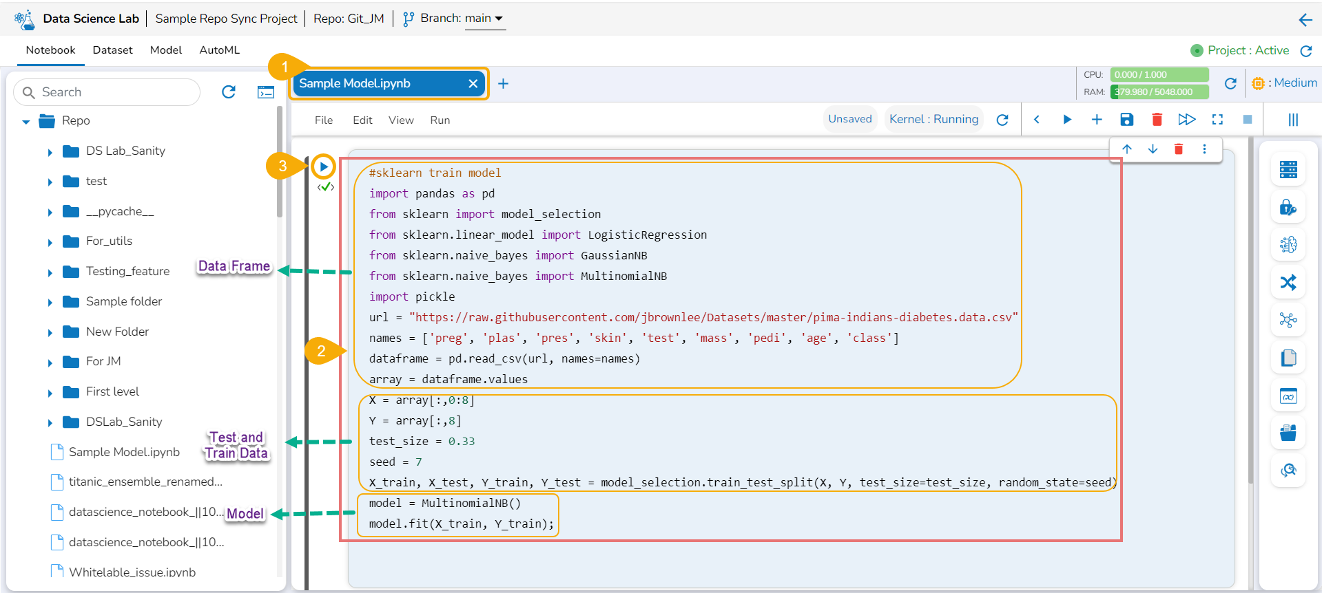Viewport: 1322px width, 593px height.
Task: Collapse the Repo root folder
Action: pyautogui.click(x=26, y=122)
